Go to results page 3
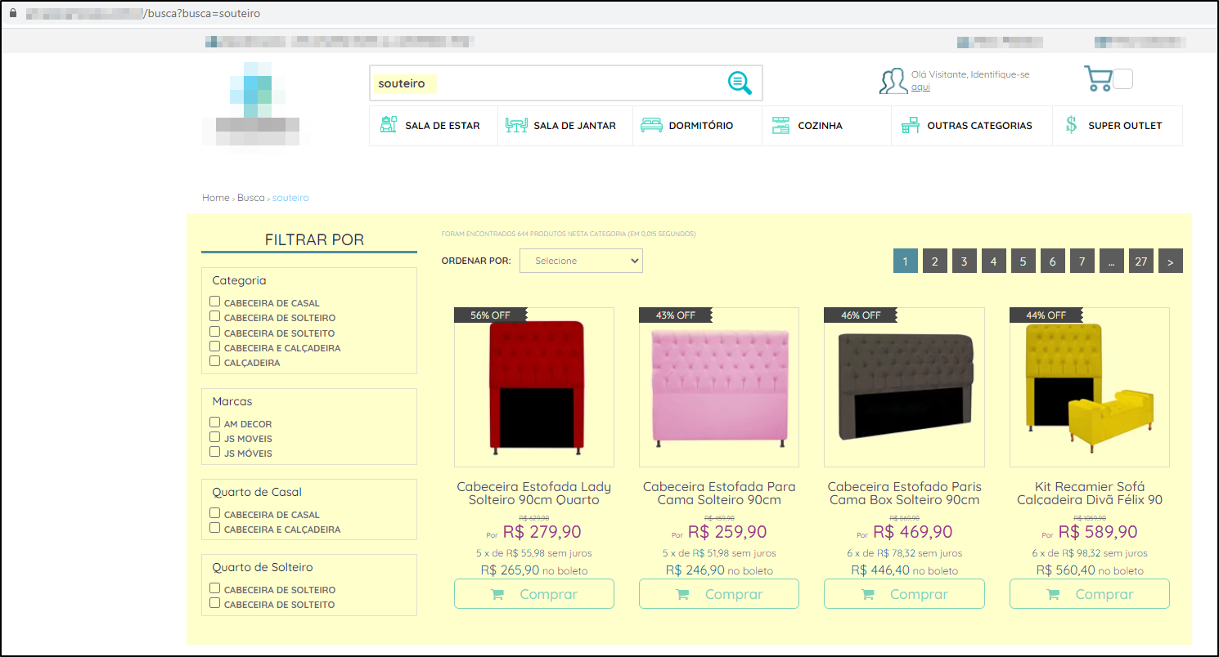This screenshot has width=1219, height=657. click(x=965, y=261)
